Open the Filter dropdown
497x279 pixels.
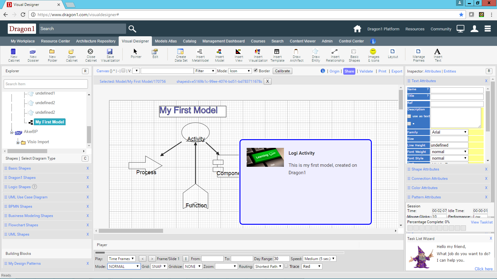point(205,71)
